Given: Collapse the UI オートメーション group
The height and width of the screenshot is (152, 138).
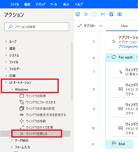Looking at the screenshot, I should click(6, 82).
